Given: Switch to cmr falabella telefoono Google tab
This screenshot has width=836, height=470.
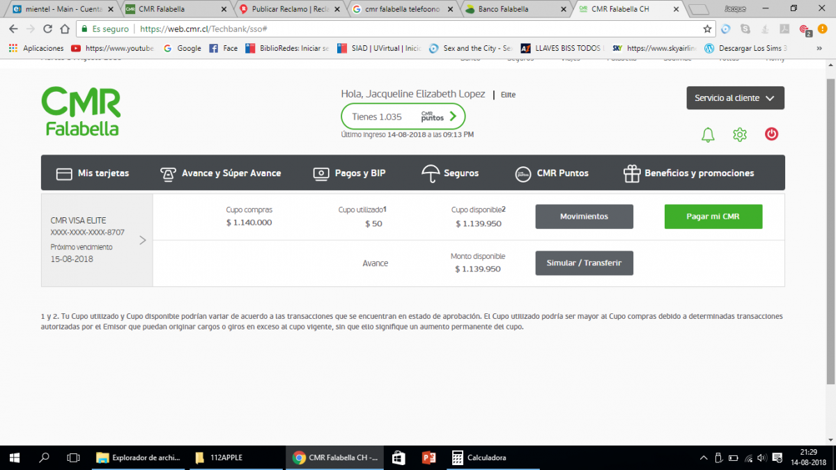Looking at the screenshot, I should click(401, 9).
